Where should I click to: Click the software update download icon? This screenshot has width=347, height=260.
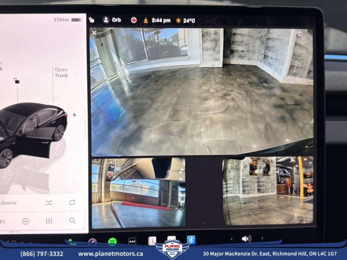coord(146,20)
